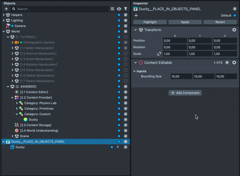
Task: Uncheck the Ducky__PLACE_IN_OBJECTS_PANEL enable checkbox in Inspector
Action: pyautogui.click(x=235, y=9)
